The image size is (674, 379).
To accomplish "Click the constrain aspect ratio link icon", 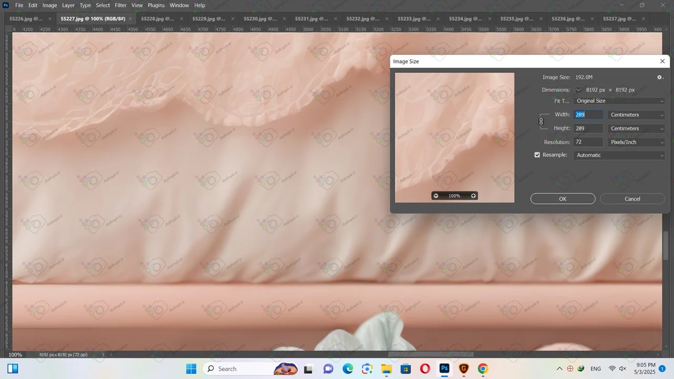I will (541, 122).
